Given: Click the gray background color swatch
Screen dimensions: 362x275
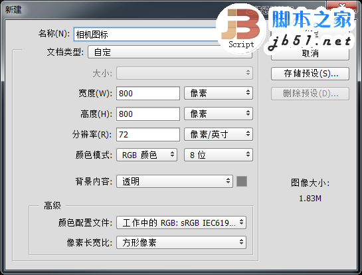Looking at the screenshot, I should pyautogui.click(x=242, y=181).
